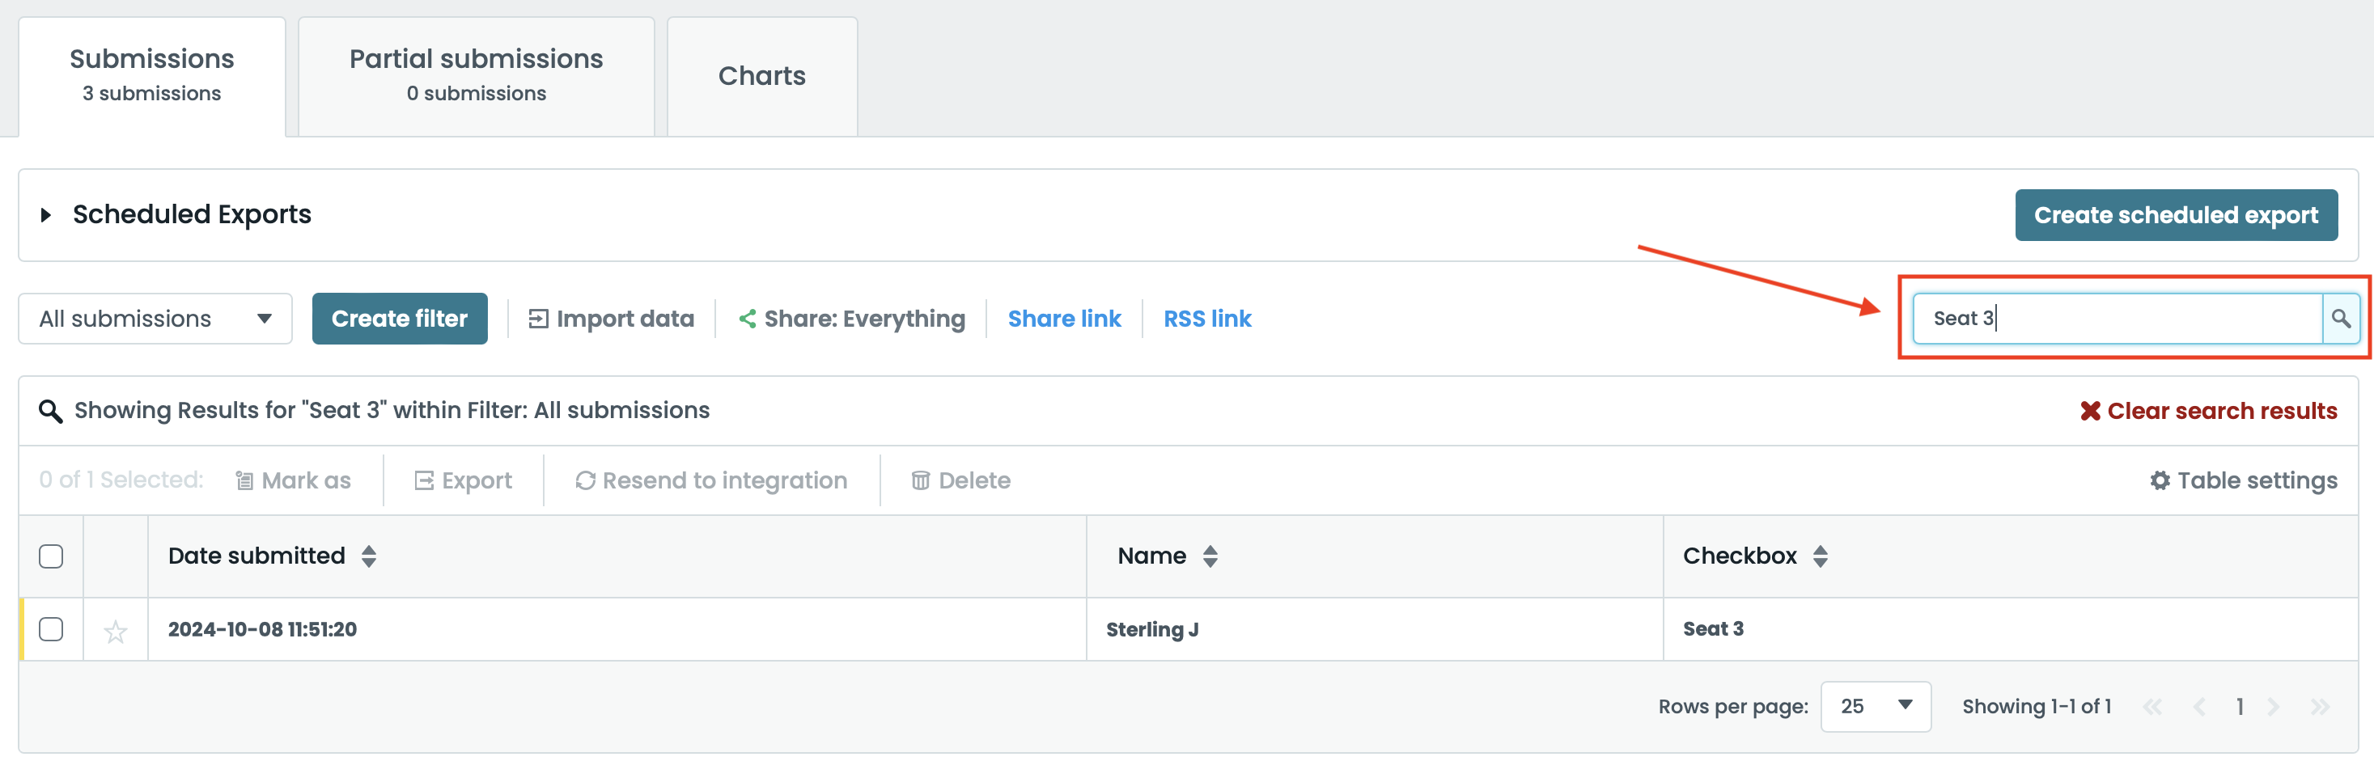Open Rows per page dropdown
Image resolution: width=2374 pixels, height=778 pixels.
[1875, 706]
